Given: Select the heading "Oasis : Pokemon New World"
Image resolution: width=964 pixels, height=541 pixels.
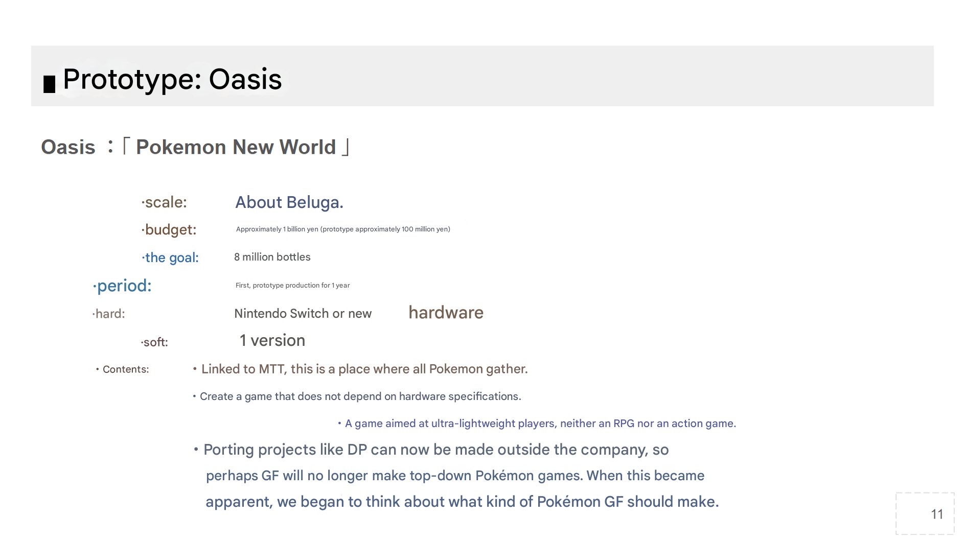Looking at the screenshot, I should tap(195, 147).
